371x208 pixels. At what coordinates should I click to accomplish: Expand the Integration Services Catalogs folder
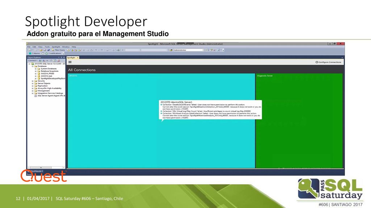33,93
